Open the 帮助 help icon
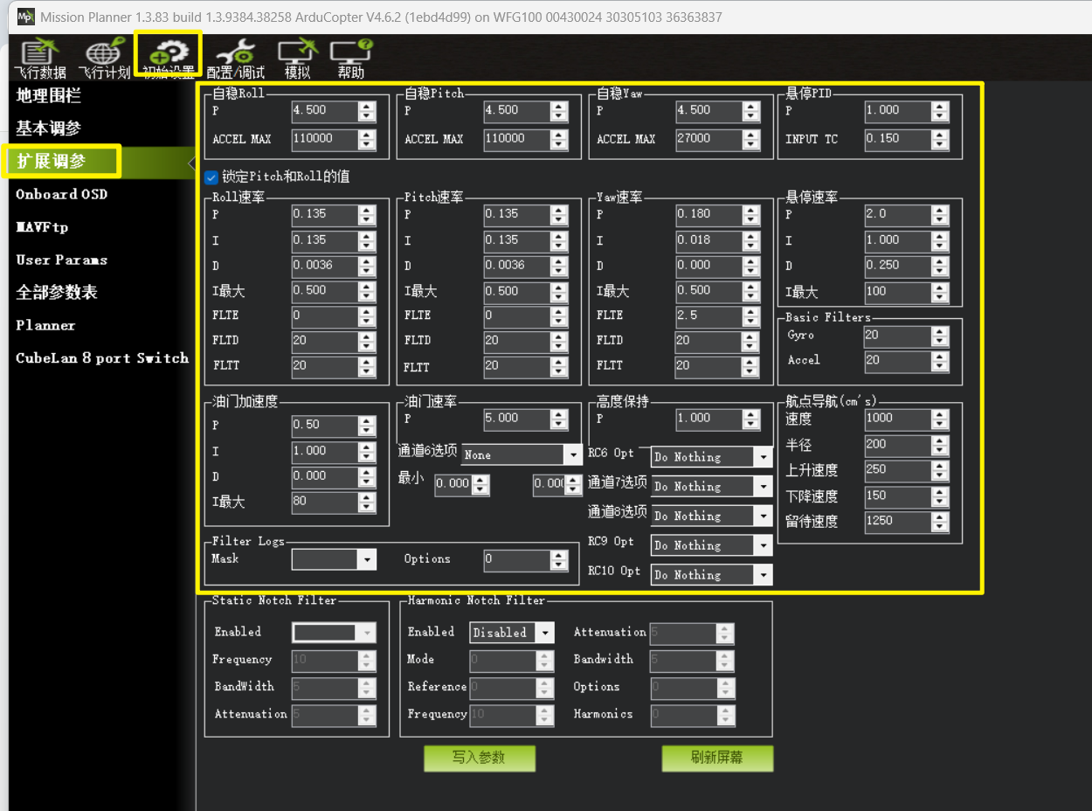The height and width of the screenshot is (811, 1092). pyautogui.click(x=350, y=56)
